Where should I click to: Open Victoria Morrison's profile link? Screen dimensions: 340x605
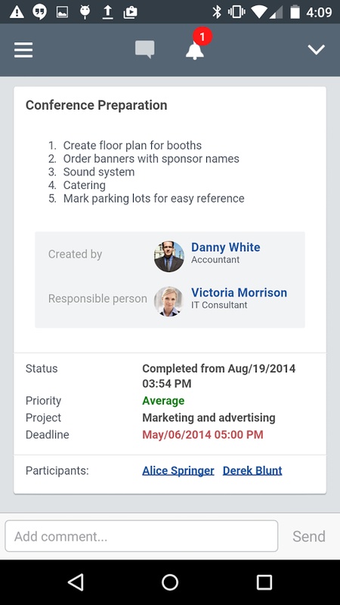(239, 293)
